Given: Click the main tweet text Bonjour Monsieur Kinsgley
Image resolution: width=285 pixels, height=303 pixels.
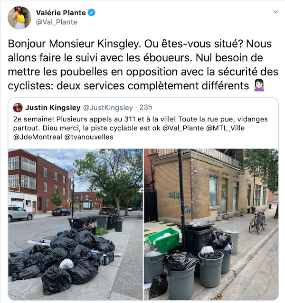Looking at the screenshot, I should coord(143,64).
